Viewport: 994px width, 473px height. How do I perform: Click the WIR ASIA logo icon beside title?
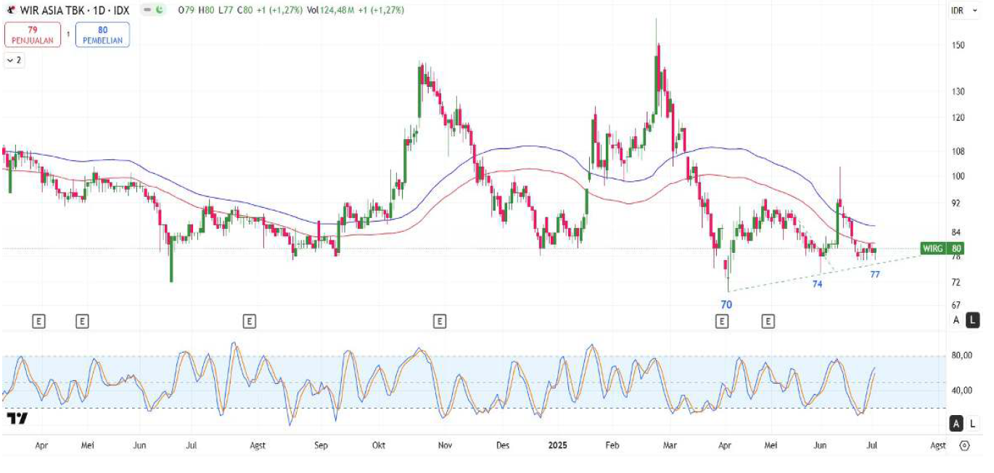[x=11, y=10]
